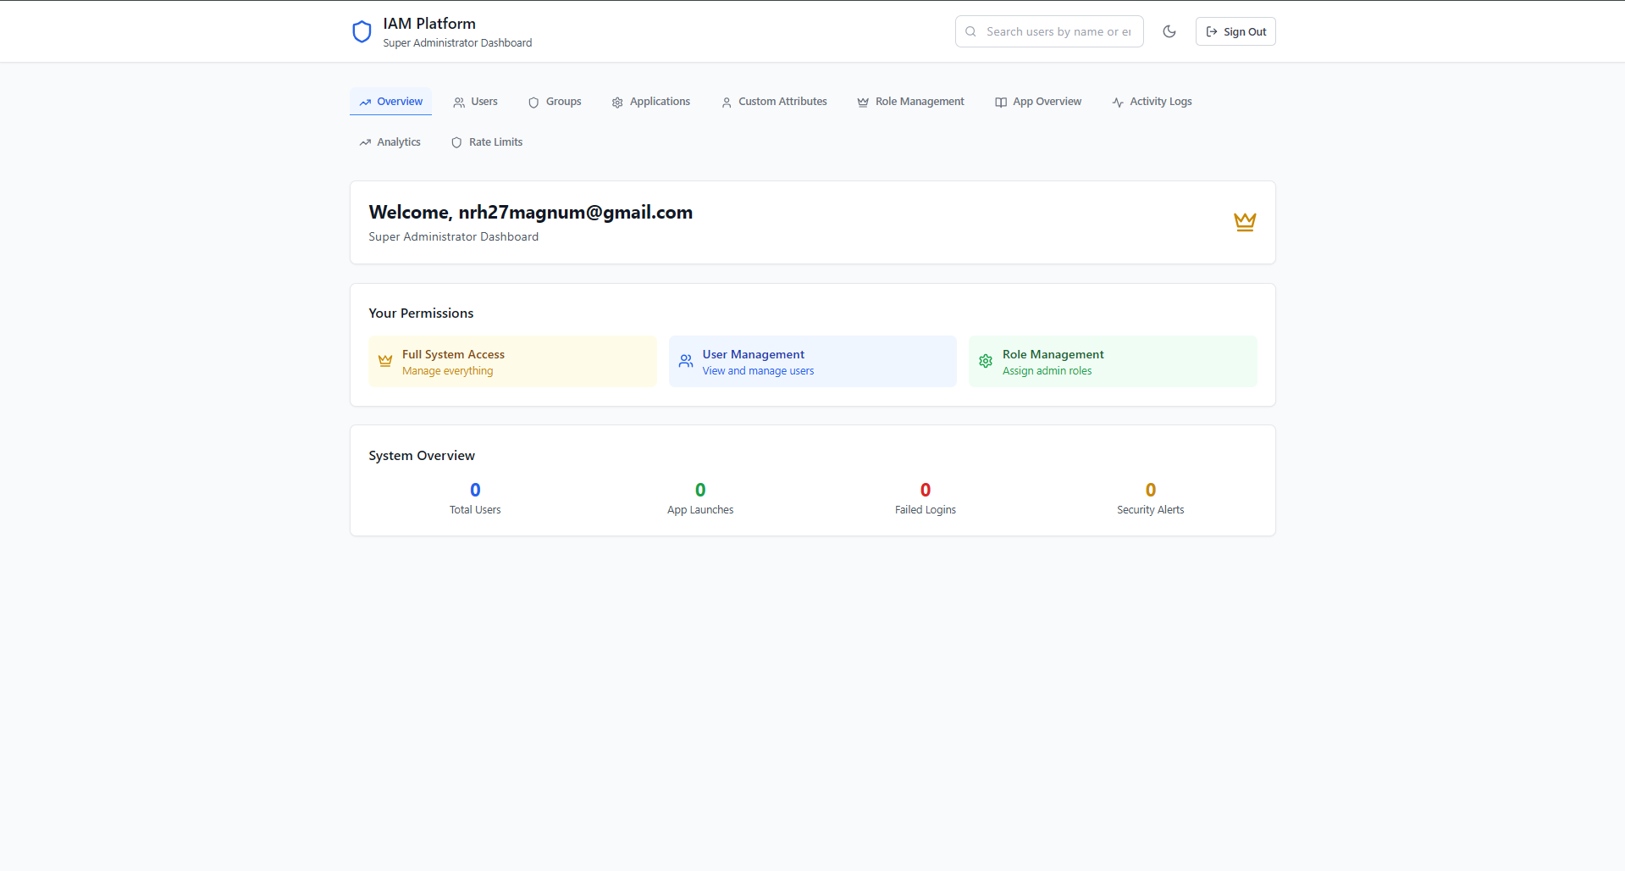Focus the search users input field
This screenshot has width=1625, height=871.
pos(1058,31)
